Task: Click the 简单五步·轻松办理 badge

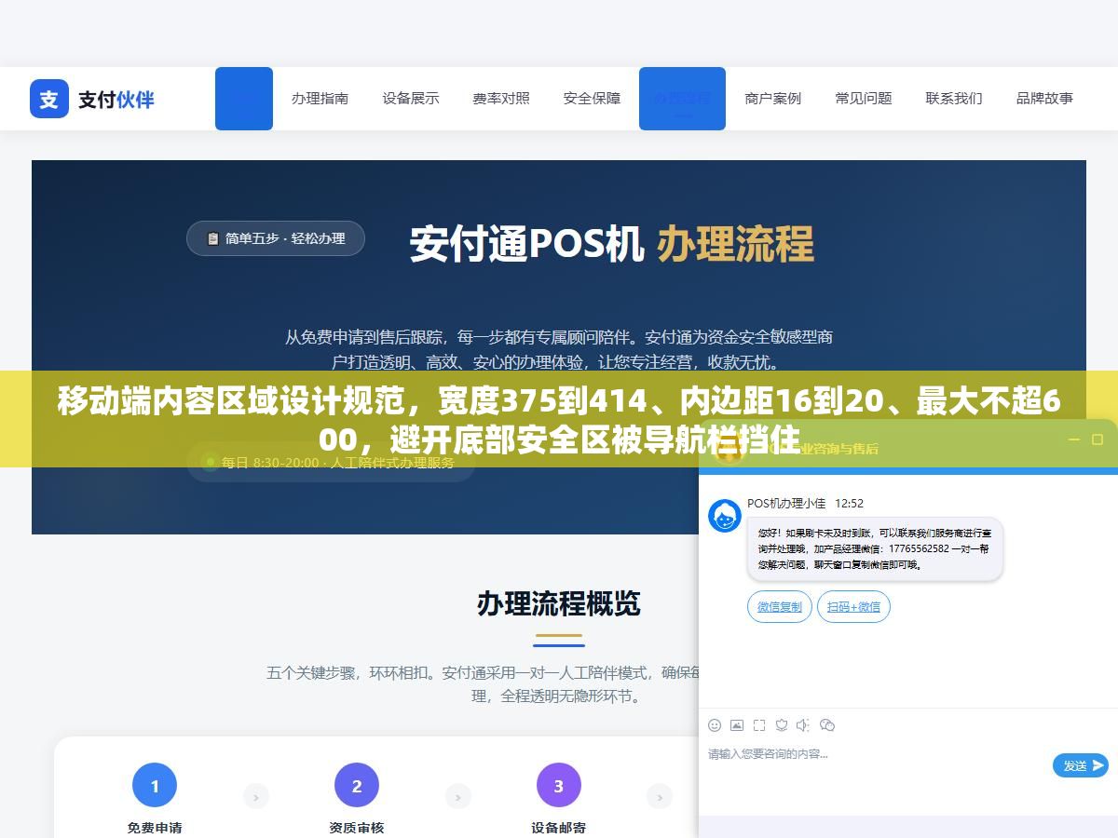Action: [276, 238]
